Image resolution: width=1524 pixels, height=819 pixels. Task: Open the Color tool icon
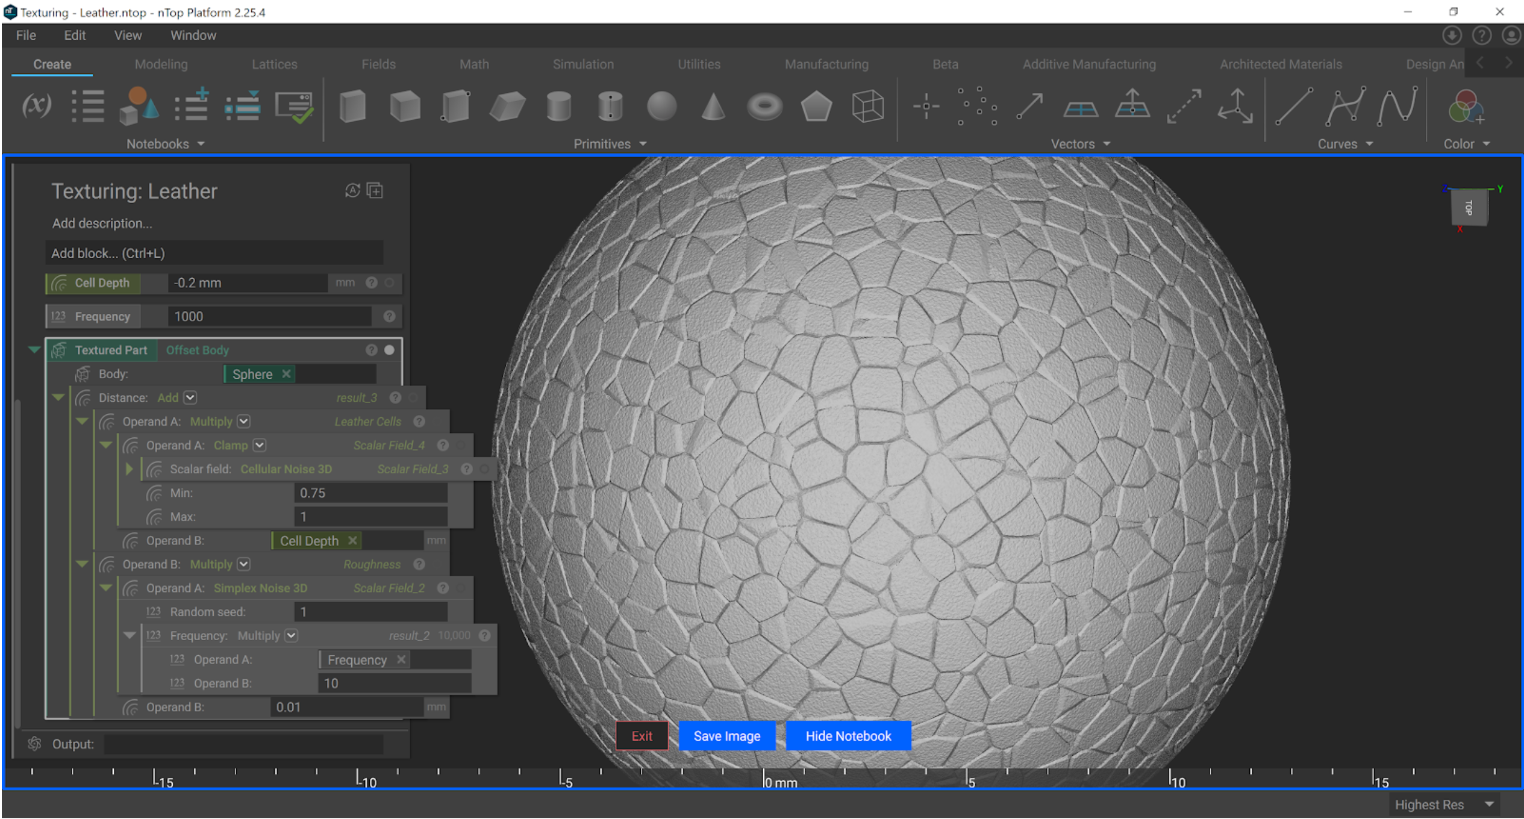point(1466,107)
